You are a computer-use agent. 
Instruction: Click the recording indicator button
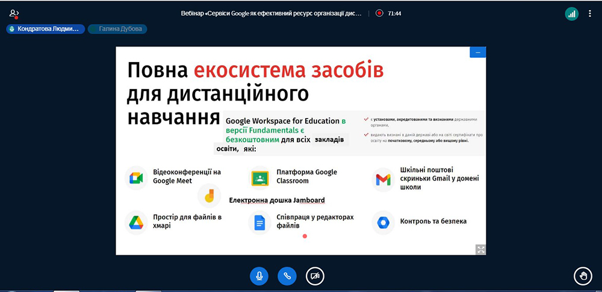[x=379, y=13]
